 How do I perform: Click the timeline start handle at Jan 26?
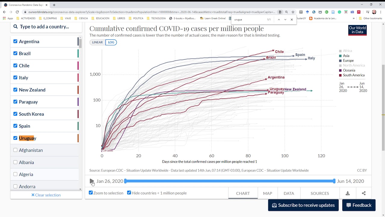pyautogui.click(x=125, y=181)
